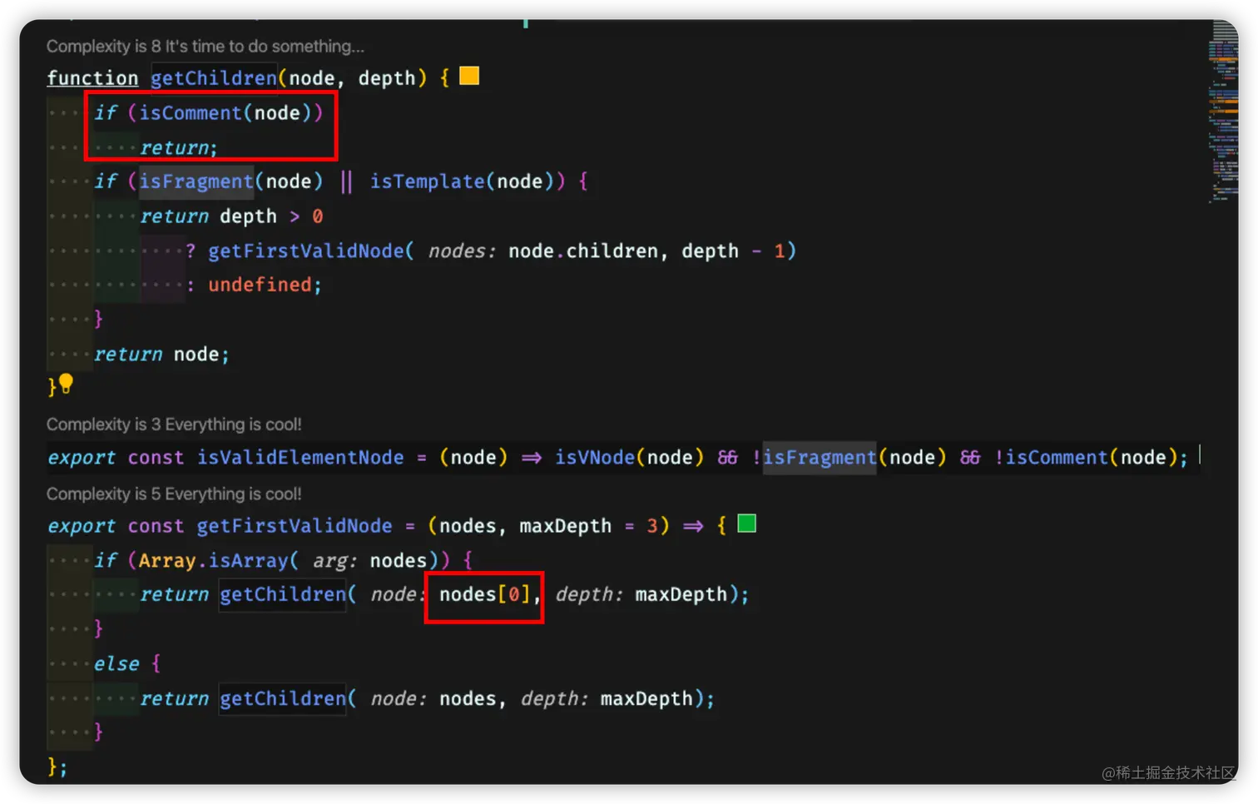Viewport: 1258px width, 804px height.
Task: Click the lightbulb quick-fix icon
Action: click(x=66, y=384)
